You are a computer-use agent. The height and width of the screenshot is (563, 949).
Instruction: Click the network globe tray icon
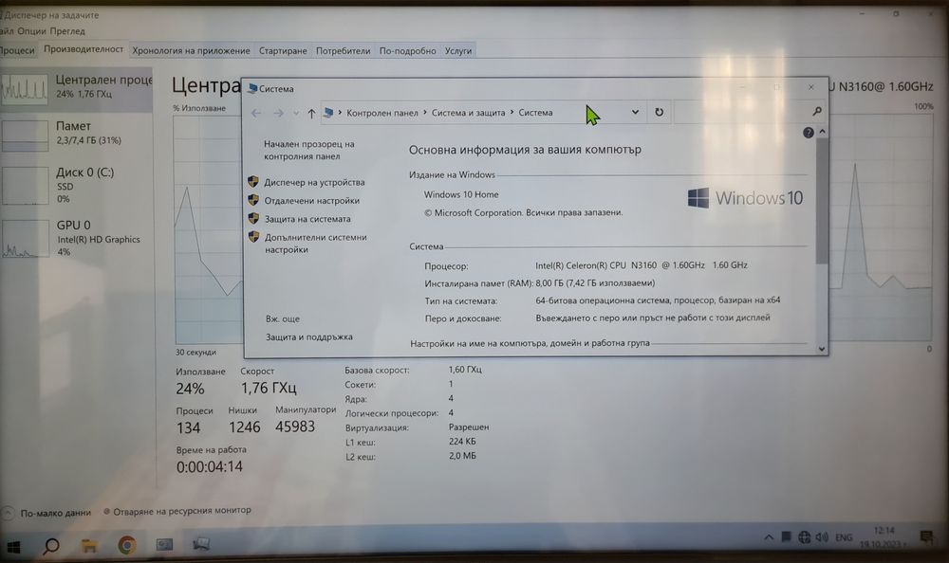pos(804,537)
